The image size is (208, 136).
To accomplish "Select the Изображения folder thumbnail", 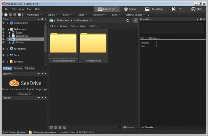I will [x=93, y=46].
